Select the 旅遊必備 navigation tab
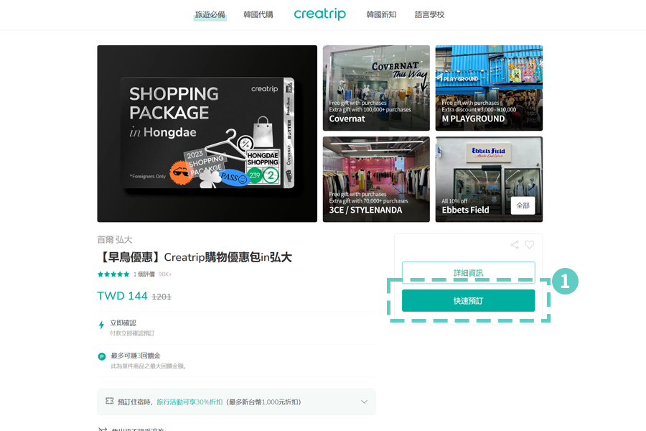Screen dimensions: 646x431 click(x=210, y=13)
